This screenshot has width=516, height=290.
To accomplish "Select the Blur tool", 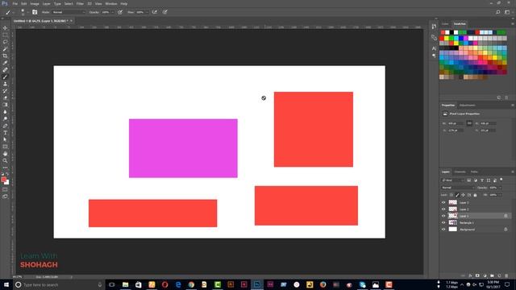I will point(5,112).
